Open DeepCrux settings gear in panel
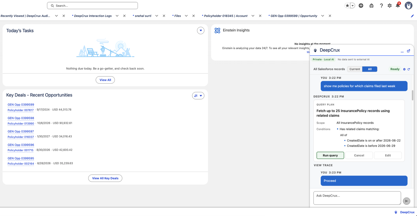 (404, 69)
